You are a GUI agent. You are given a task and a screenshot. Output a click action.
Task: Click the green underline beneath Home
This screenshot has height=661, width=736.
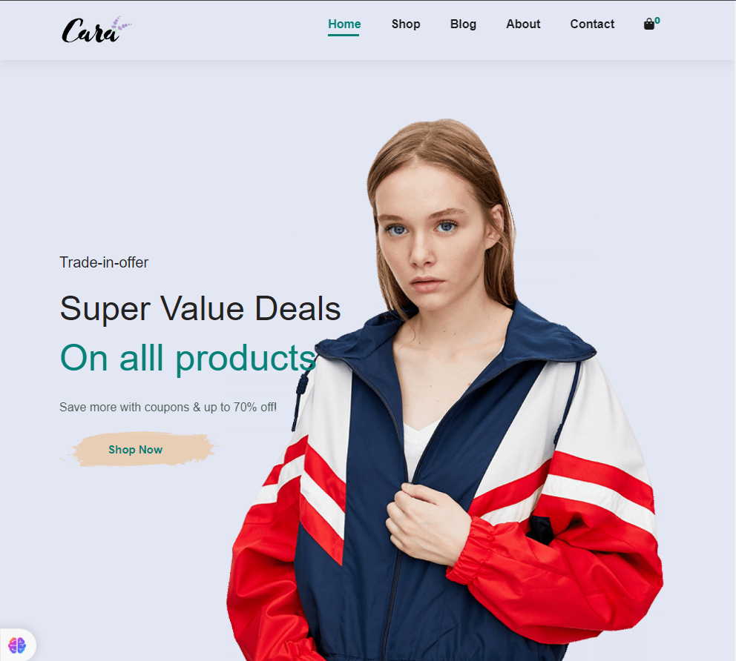[x=344, y=35]
